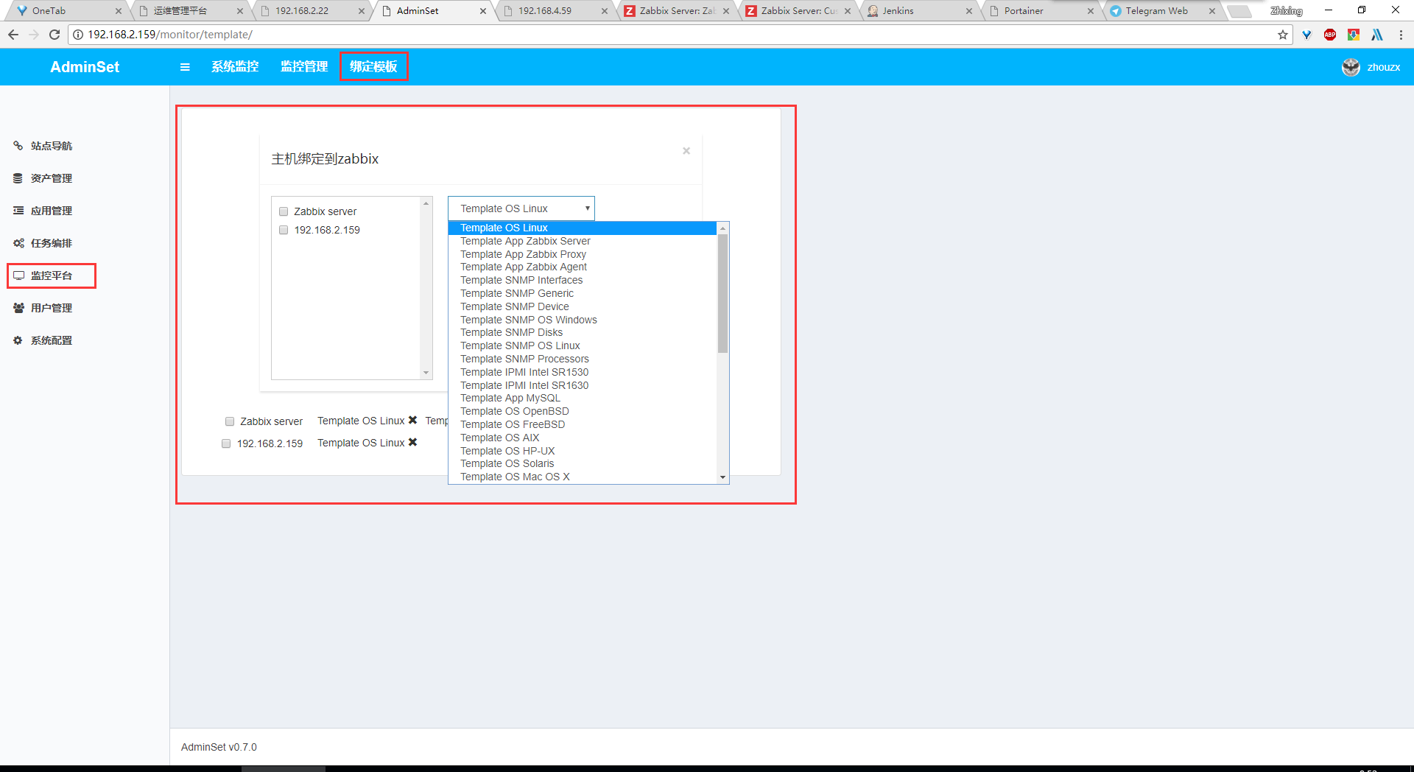1414x772 pixels.
Task: Click the dropdown list scroll-down arrow
Action: coord(723,477)
